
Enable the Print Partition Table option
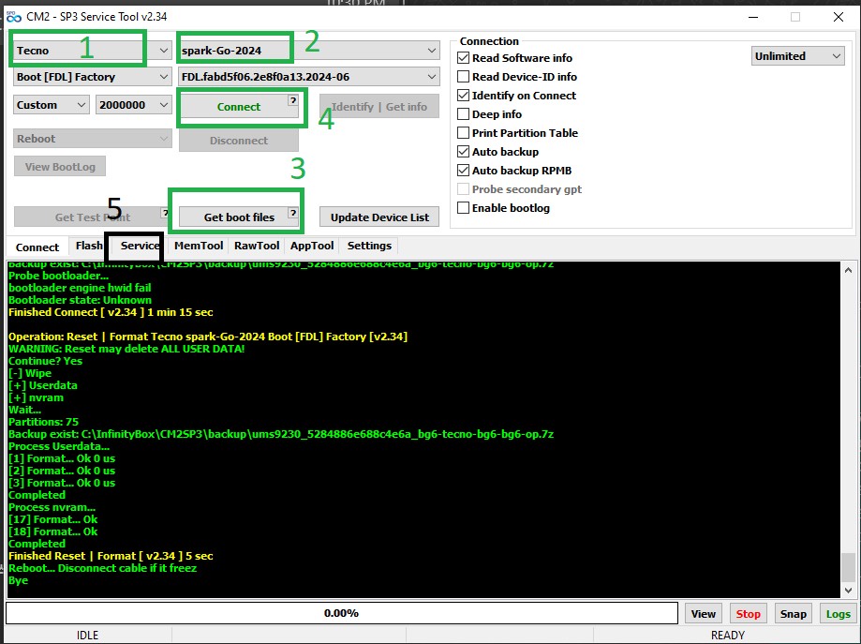click(x=464, y=133)
